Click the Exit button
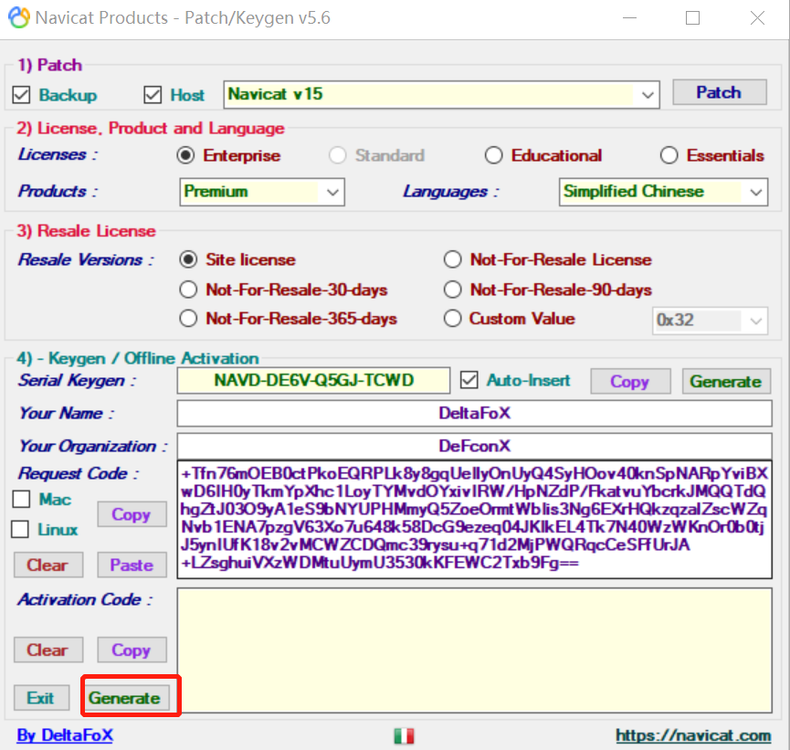 [41, 698]
